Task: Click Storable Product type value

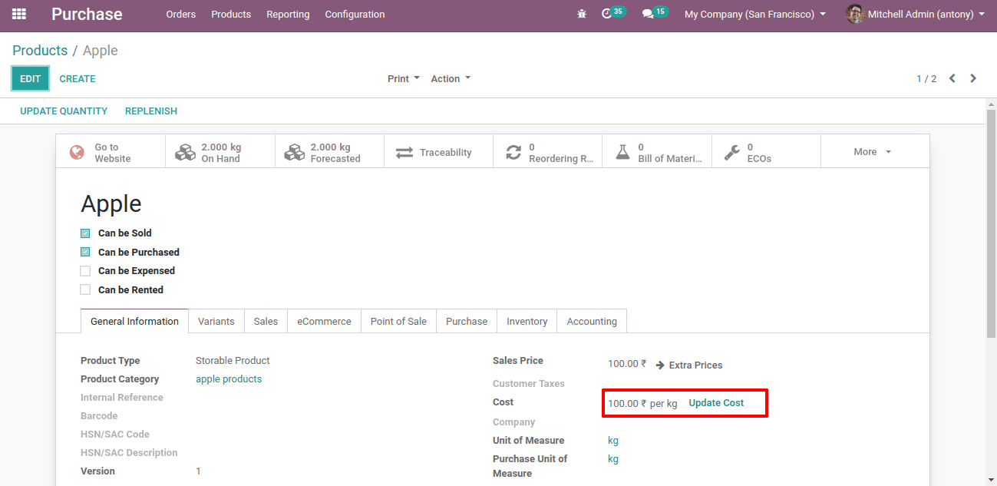Action: click(233, 360)
